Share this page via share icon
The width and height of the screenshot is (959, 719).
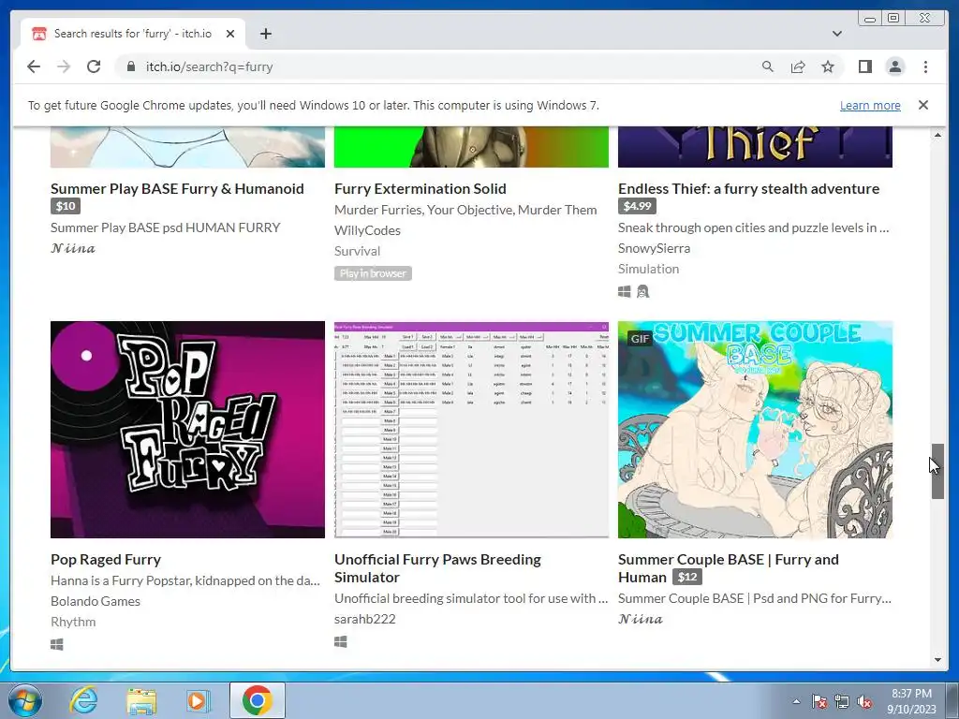click(x=798, y=66)
